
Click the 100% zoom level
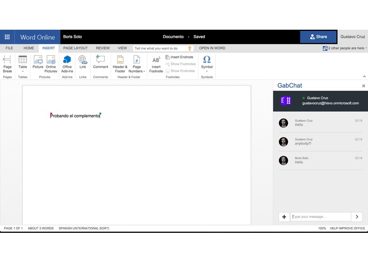click(x=322, y=229)
